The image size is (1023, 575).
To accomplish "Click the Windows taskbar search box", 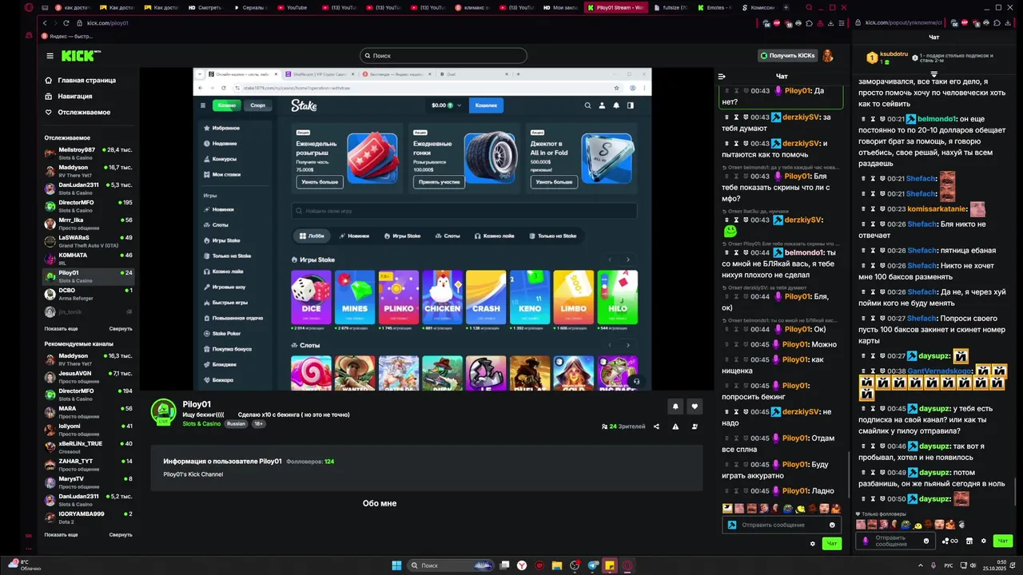I will point(452,565).
